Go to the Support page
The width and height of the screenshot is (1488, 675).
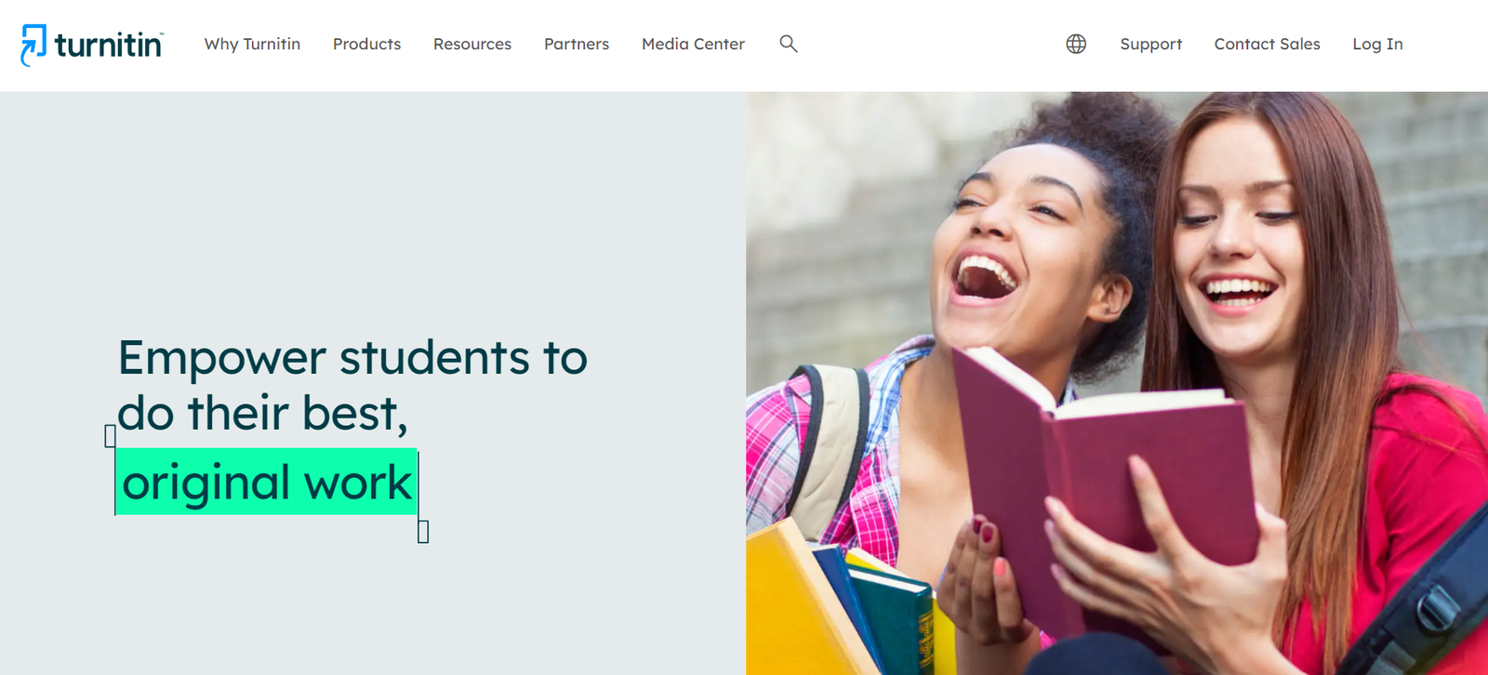point(1150,44)
